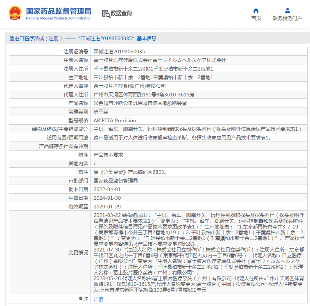Click the 首页 text link
The width and height of the screenshot is (310, 306).
point(256,18)
